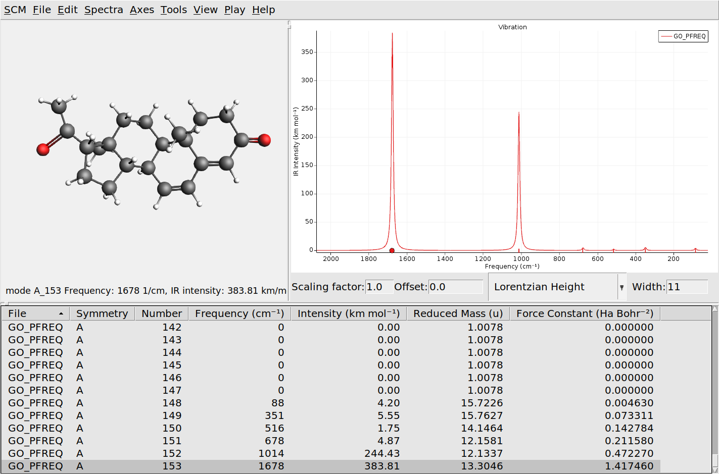The width and height of the screenshot is (719, 474).
Task: Open the View menu
Action: (x=205, y=9)
